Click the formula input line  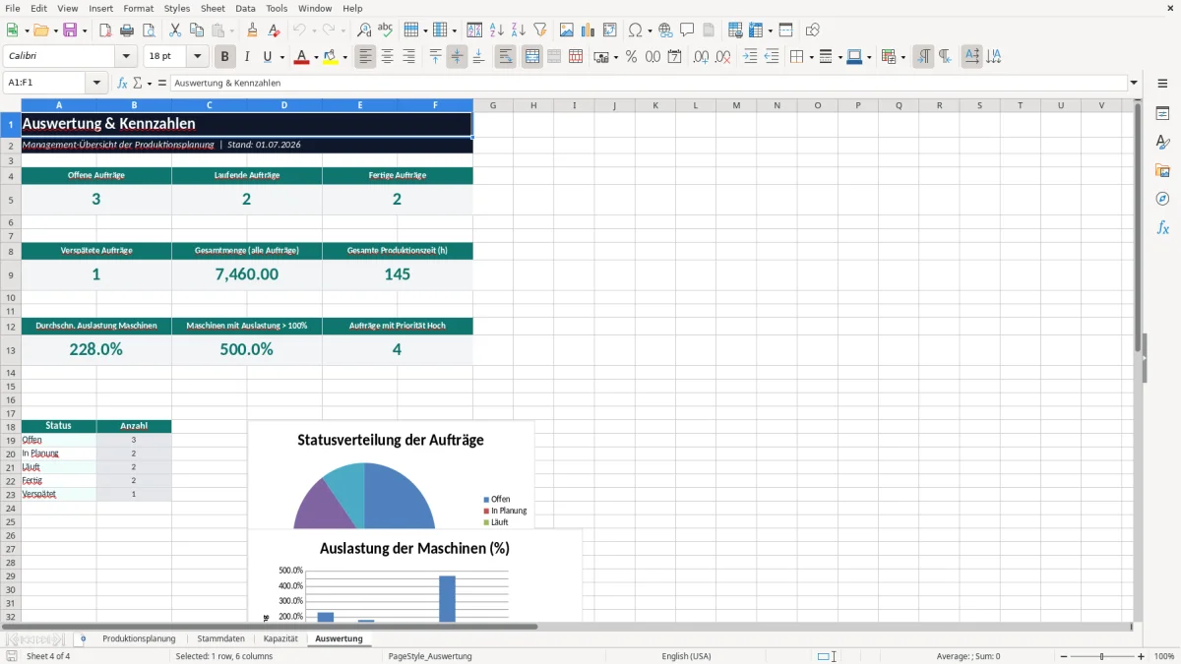[649, 84]
